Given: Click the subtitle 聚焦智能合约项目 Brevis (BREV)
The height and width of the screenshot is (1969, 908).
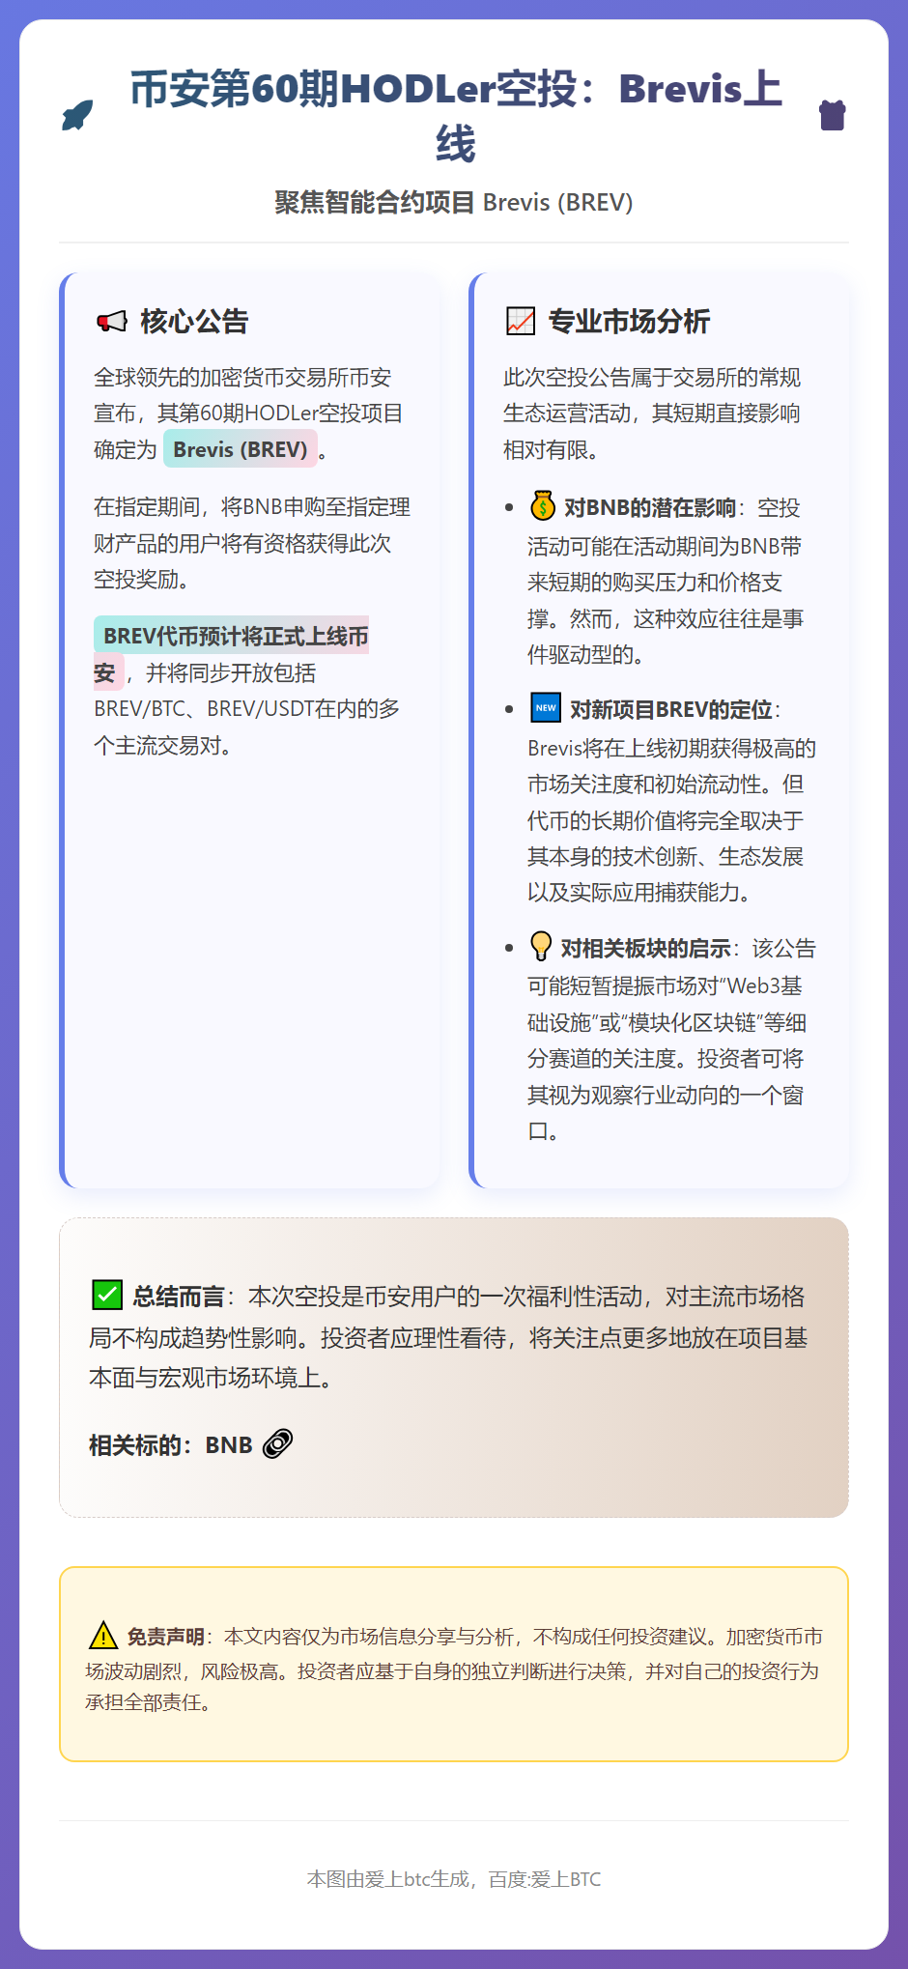Looking at the screenshot, I should (x=454, y=203).
